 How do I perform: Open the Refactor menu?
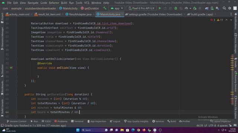coord(54,3)
